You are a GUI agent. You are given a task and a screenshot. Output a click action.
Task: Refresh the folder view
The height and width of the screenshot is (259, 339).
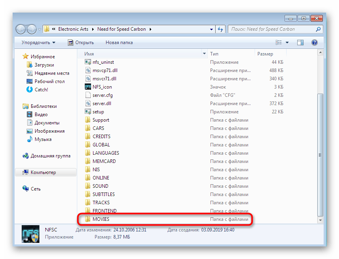(x=220, y=29)
